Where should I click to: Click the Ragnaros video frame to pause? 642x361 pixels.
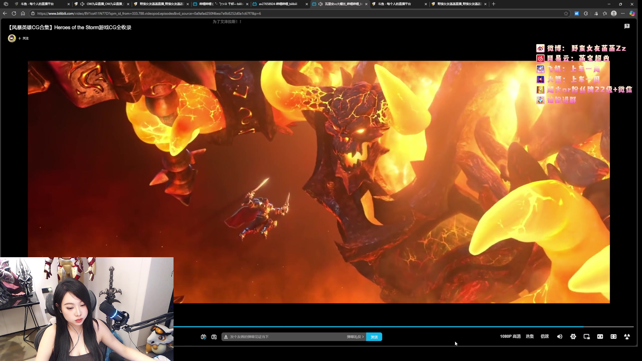tap(319, 182)
